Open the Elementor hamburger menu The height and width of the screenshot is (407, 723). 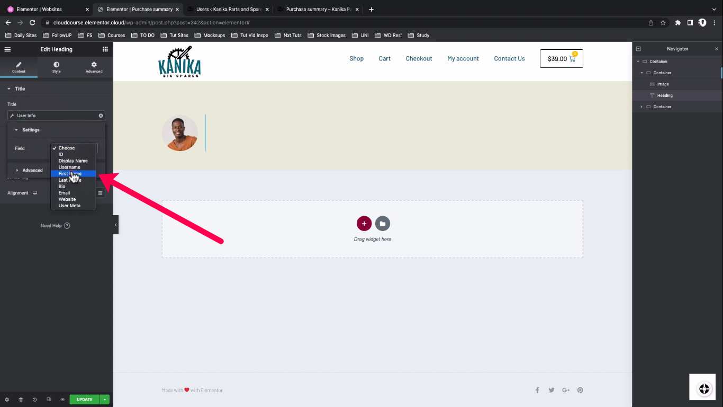tap(7, 49)
